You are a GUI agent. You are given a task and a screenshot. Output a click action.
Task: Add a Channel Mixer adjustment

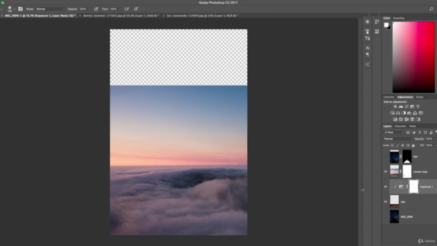tap(415, 113)
